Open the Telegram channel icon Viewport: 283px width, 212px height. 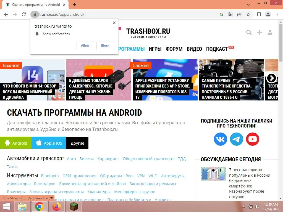pyautogui.click(x=237, y=139)
